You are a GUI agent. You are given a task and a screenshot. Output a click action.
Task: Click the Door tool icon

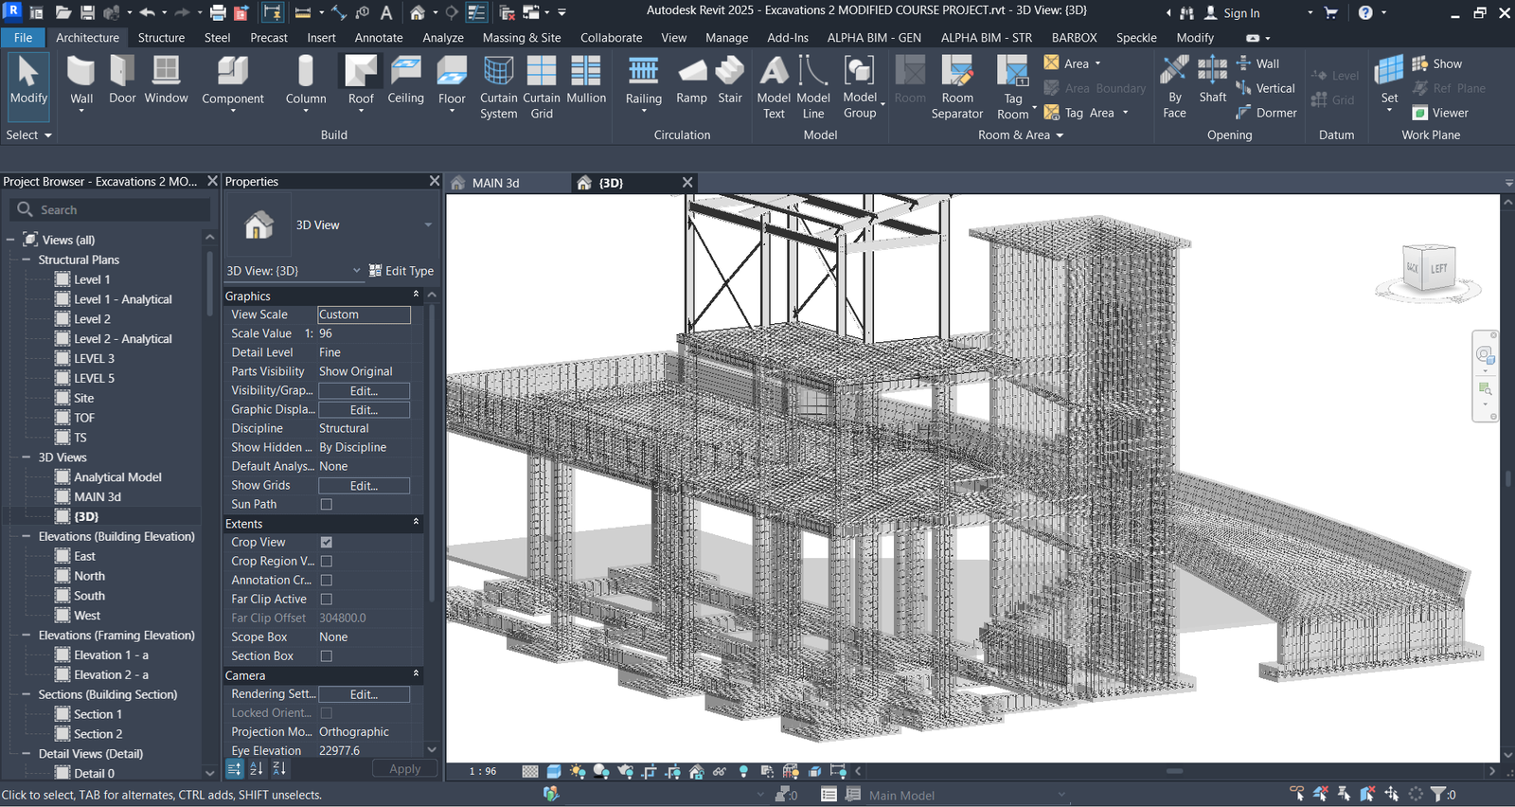(122, 72)
